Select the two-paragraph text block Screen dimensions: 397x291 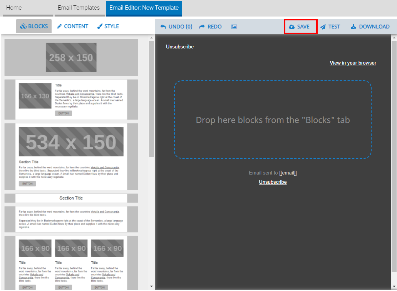click(71, 219)
